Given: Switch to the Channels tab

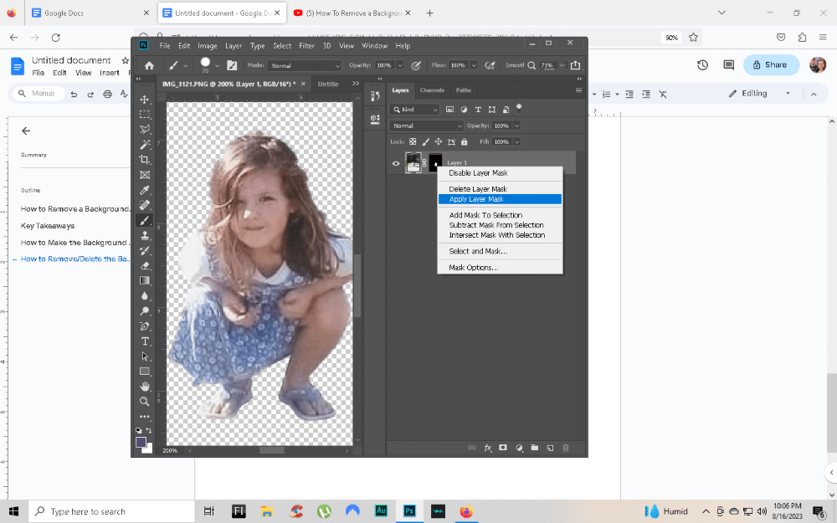Looking at the screenshot, I should 432,90.
